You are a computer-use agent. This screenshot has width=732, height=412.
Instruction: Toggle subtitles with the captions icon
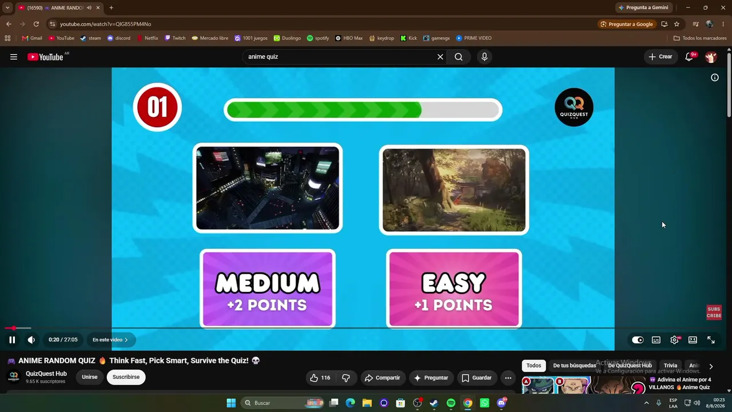point(656,340)
